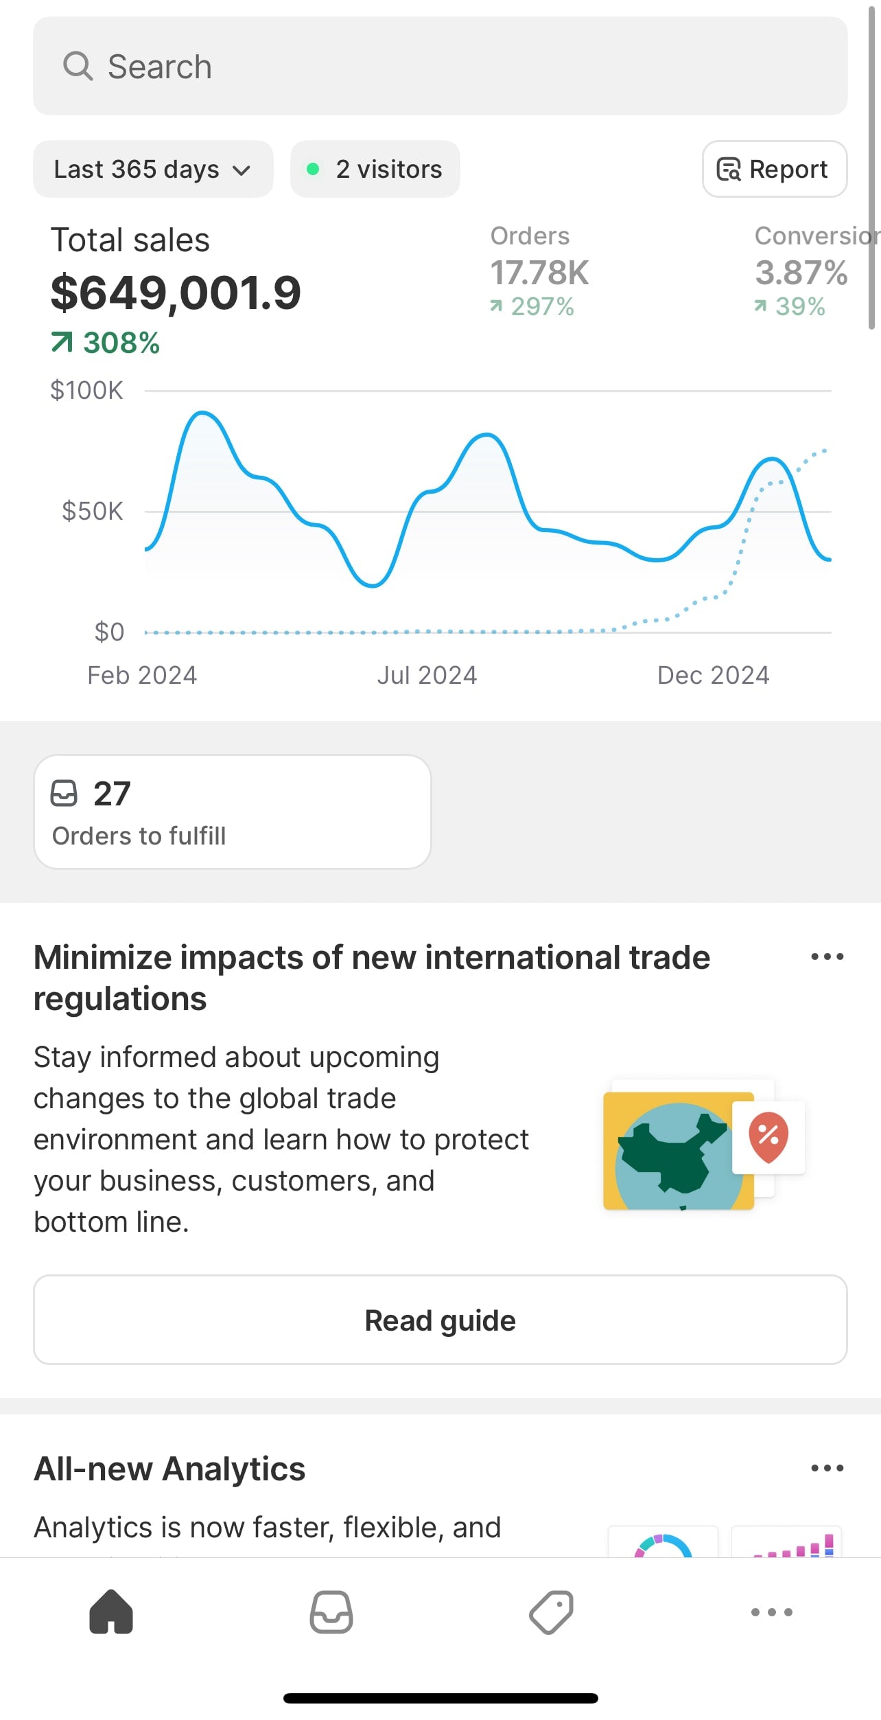Image resolution: width=881 pixels, height=1720 pixels.
Task: Select the Total sales metric
Action: pyautogui.click(x=176, y=290)
